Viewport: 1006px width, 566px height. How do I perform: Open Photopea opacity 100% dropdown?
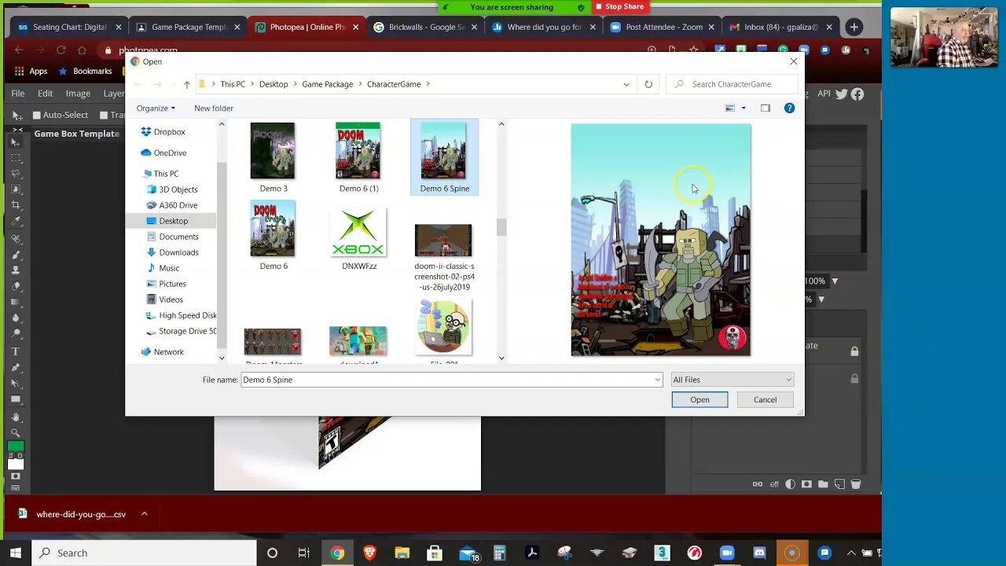[835, 281]
